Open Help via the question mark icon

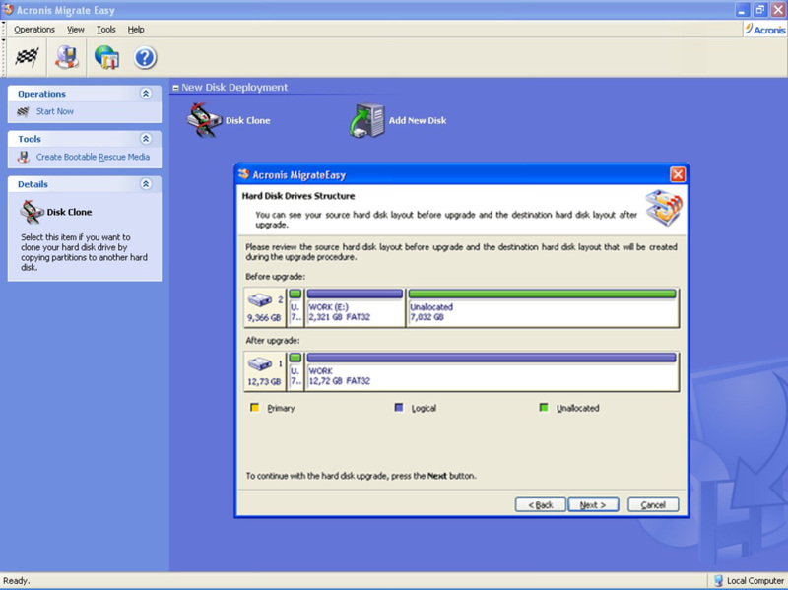pos(145,58)
